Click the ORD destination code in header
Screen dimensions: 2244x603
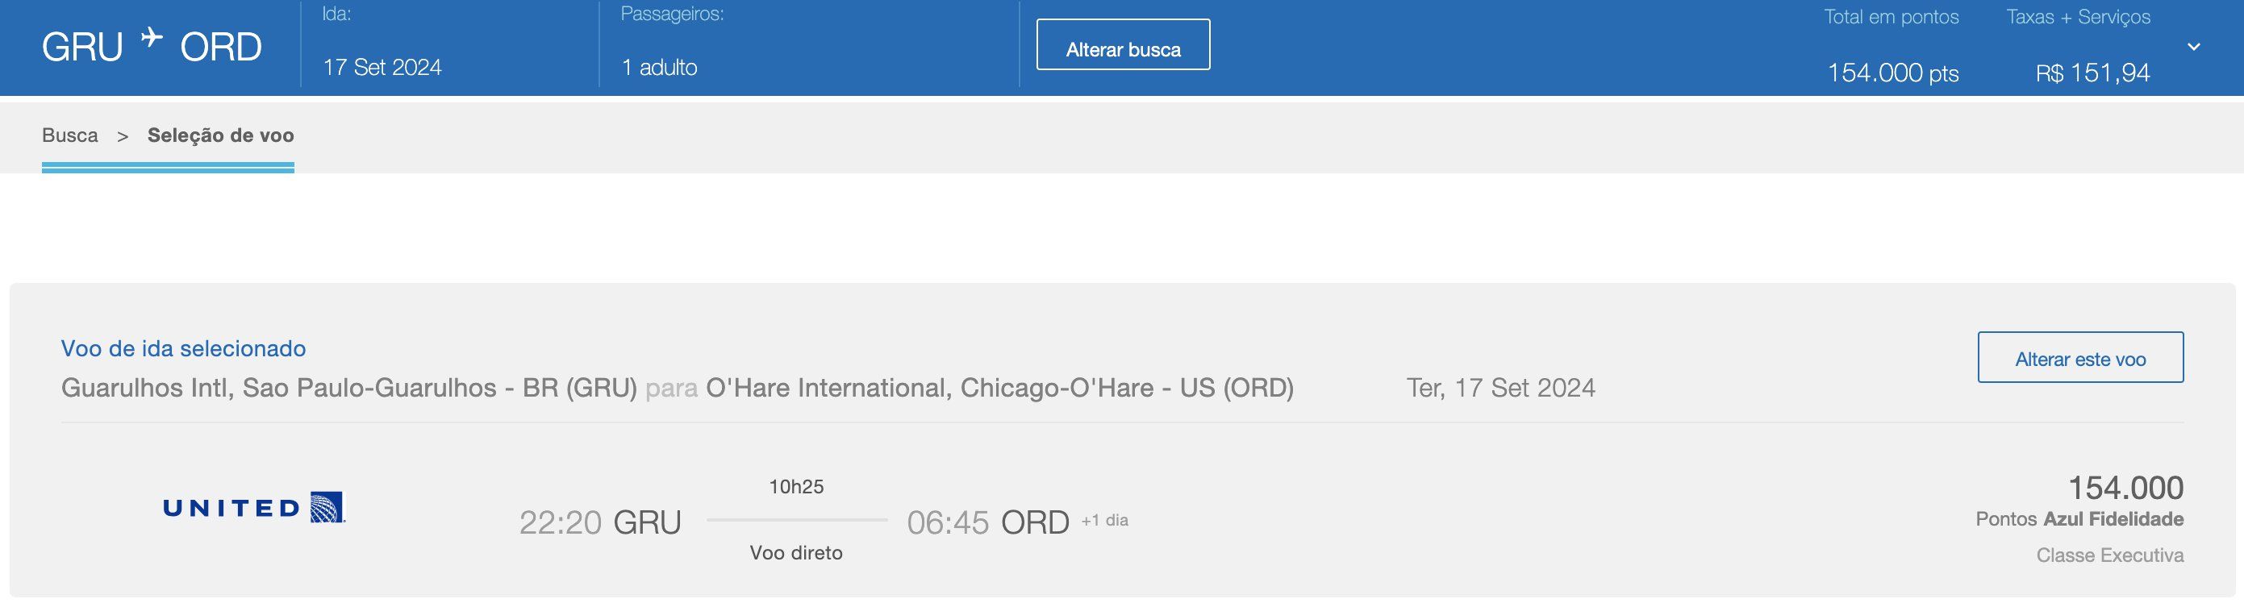point(220,47)
